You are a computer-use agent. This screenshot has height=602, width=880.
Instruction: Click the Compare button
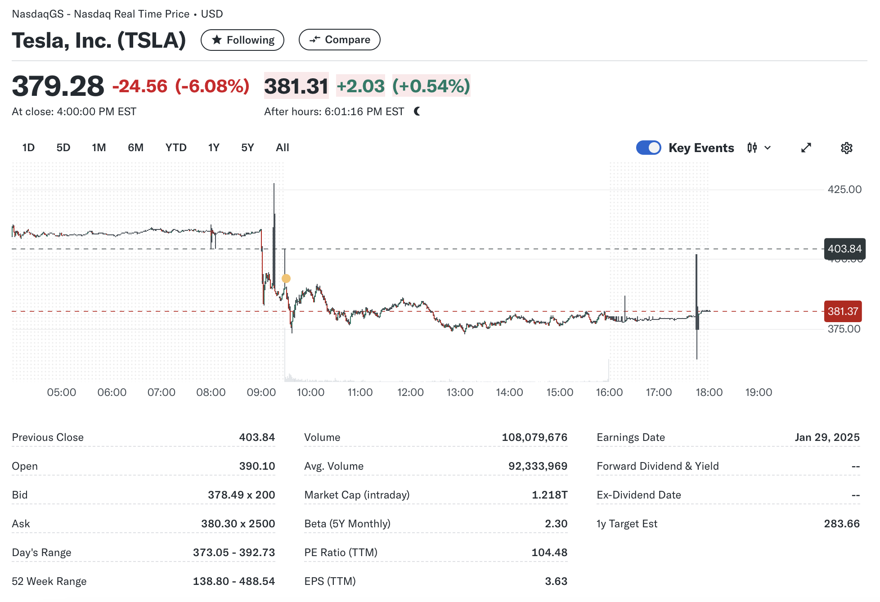pyautogui.click(x=339, y=40)
